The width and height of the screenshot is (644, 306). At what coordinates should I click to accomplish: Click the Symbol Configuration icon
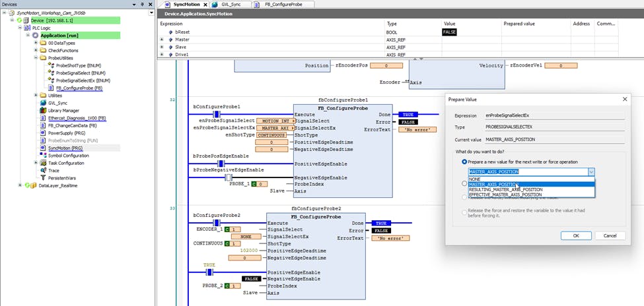click(x=43, y=156)
